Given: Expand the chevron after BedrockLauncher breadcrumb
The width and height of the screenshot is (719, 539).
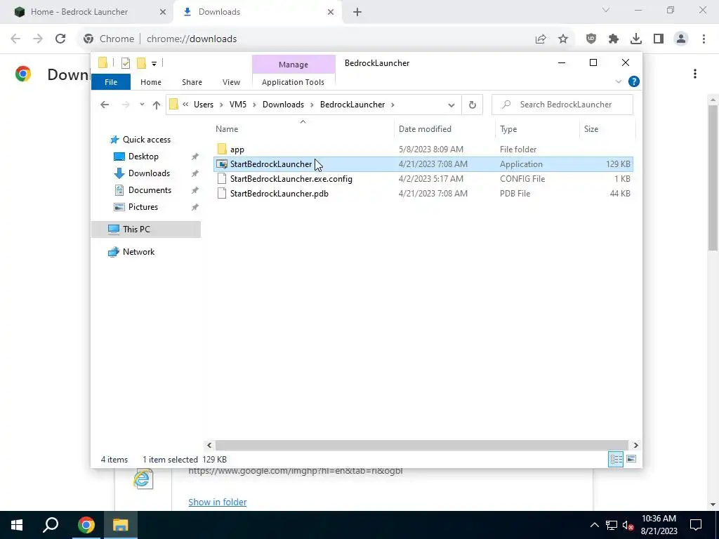Looking at the screenshot, I should (393, 105).
